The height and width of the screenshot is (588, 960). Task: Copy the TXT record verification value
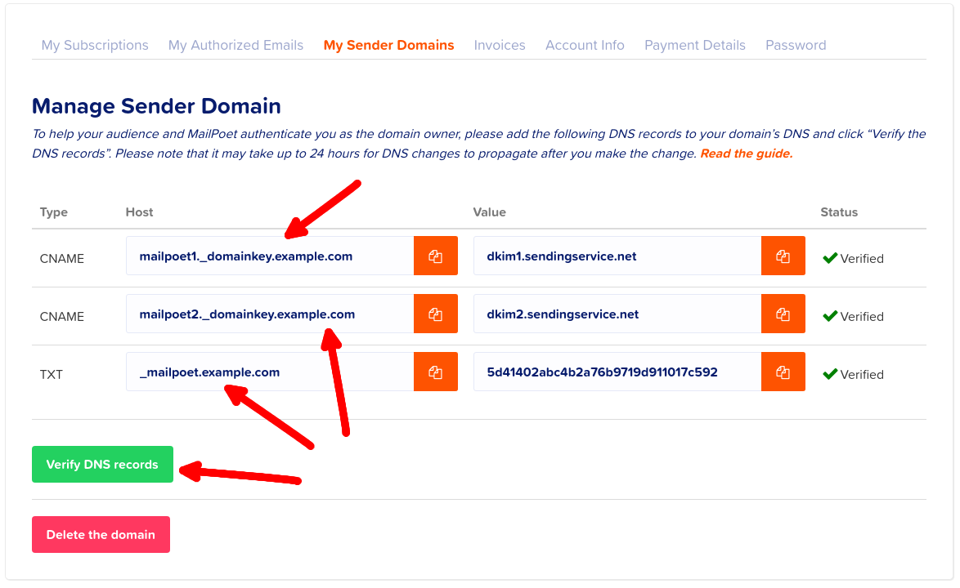(x=783, y=372)
